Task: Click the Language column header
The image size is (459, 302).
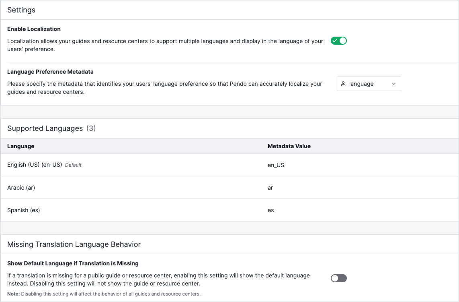Action: pyautogui.click(x=20, y=146)
